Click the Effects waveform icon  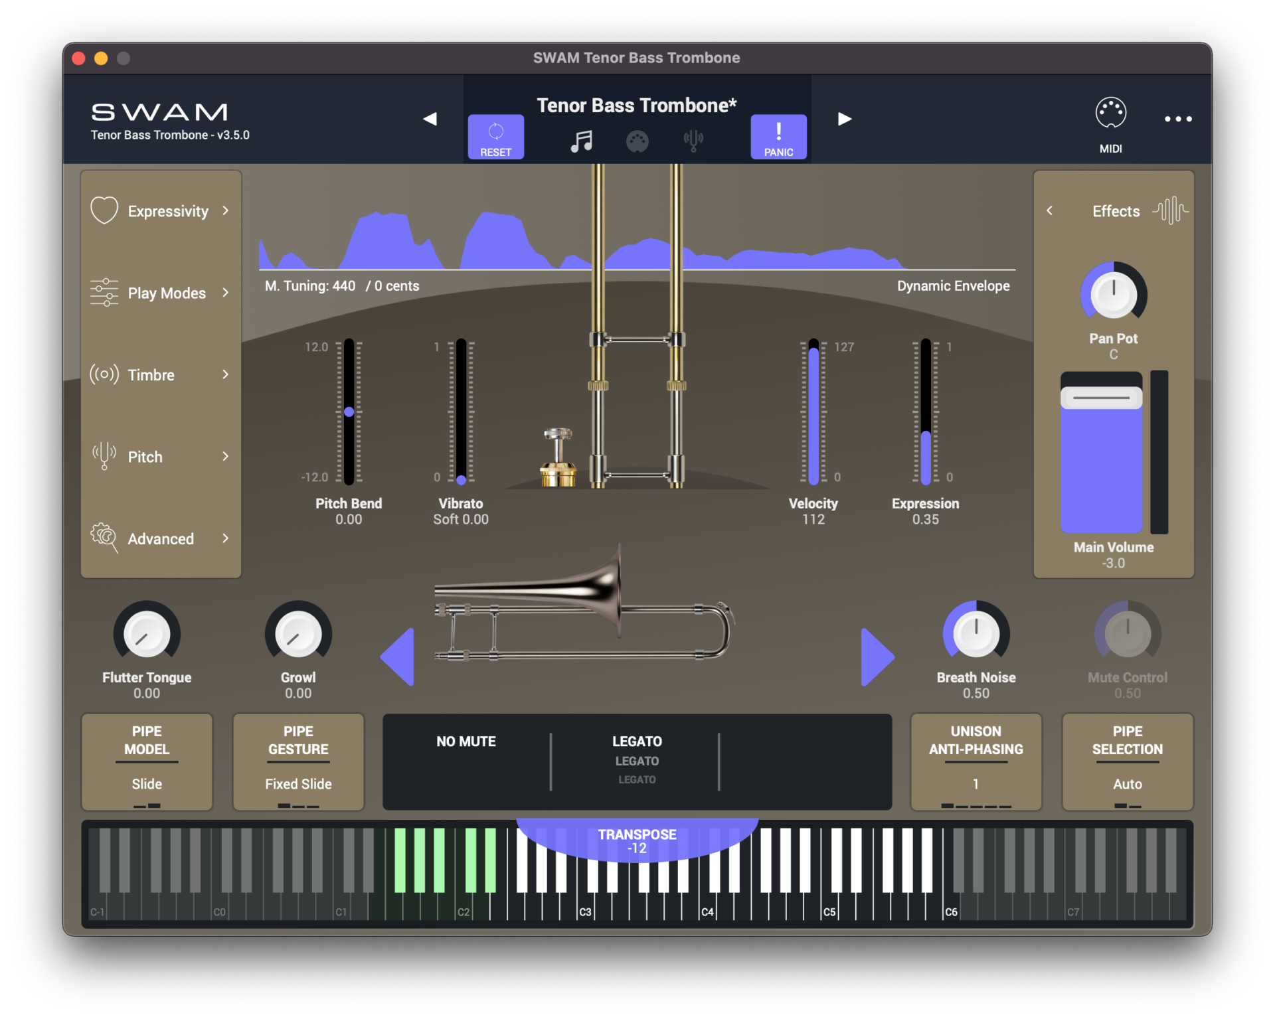click(x=1172, y=210)
